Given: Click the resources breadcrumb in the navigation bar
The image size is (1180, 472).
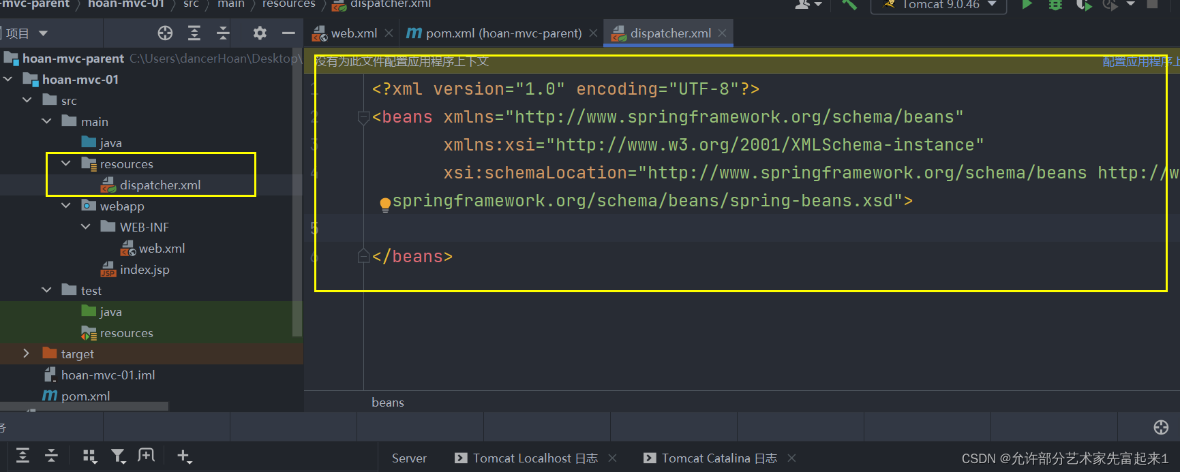Looking at the screenshot, I should point(288,4).
